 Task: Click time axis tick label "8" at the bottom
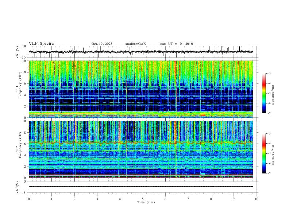[x=211, y=199]
